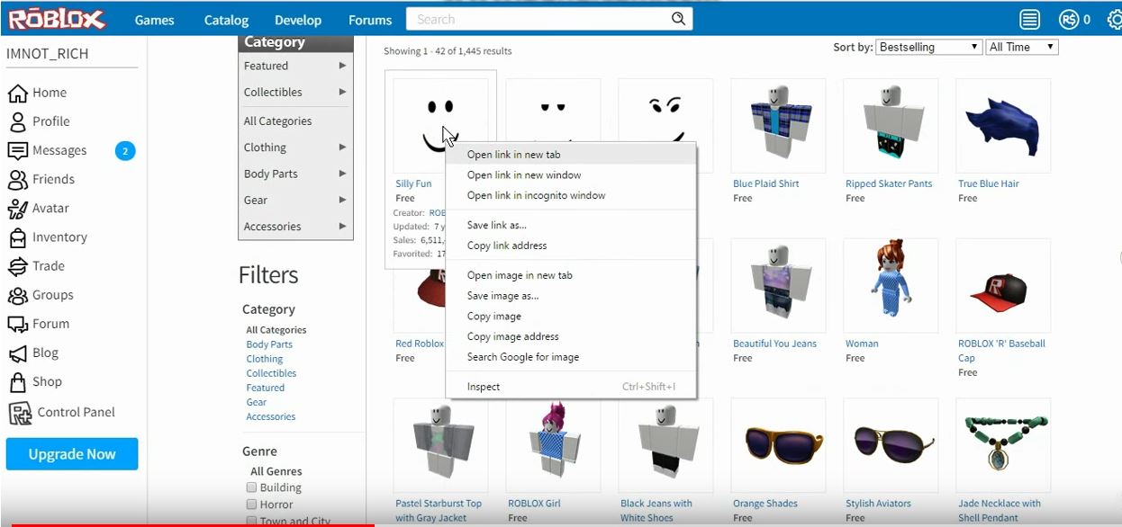Choose Inspect in context menu
Screen dimensions: 1122x527
click(571, 387)
